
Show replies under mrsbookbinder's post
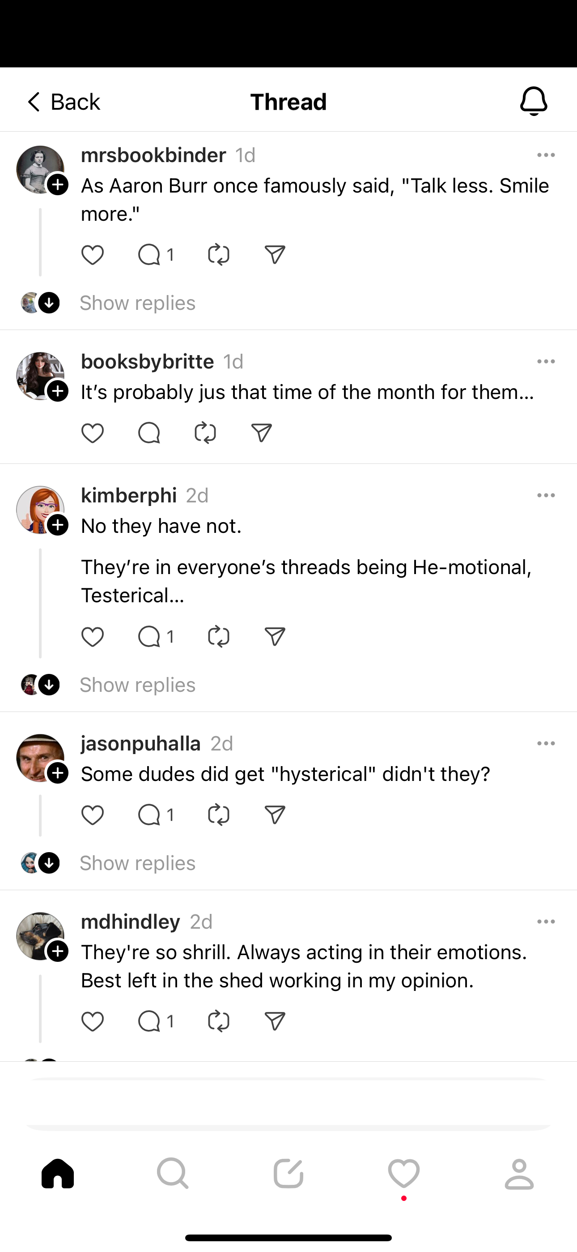coord(137,303)
